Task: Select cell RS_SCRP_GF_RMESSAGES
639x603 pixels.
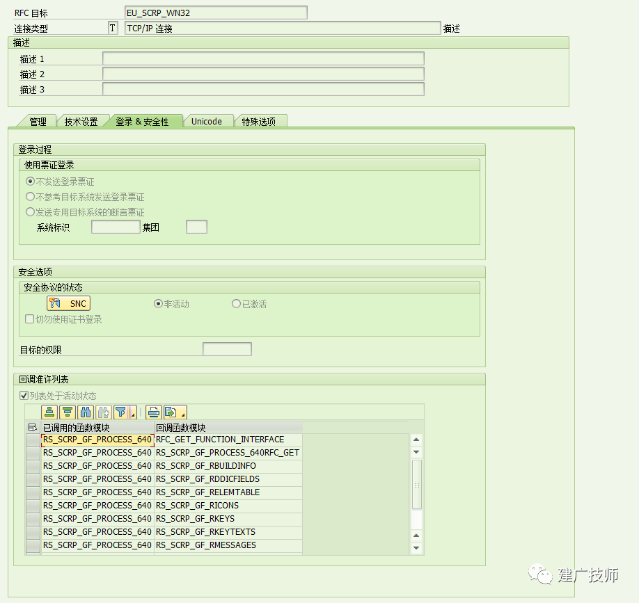Action: click(x=228, y=545)
